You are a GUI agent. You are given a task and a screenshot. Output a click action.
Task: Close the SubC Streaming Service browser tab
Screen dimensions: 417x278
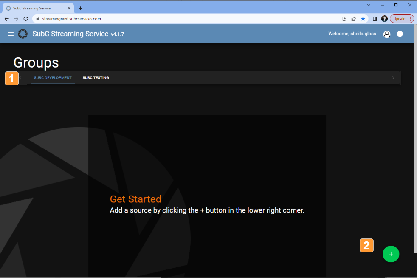69,8
